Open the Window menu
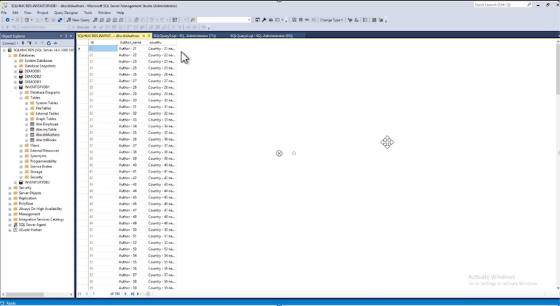560x306 pixels. (x=104, y=13)
